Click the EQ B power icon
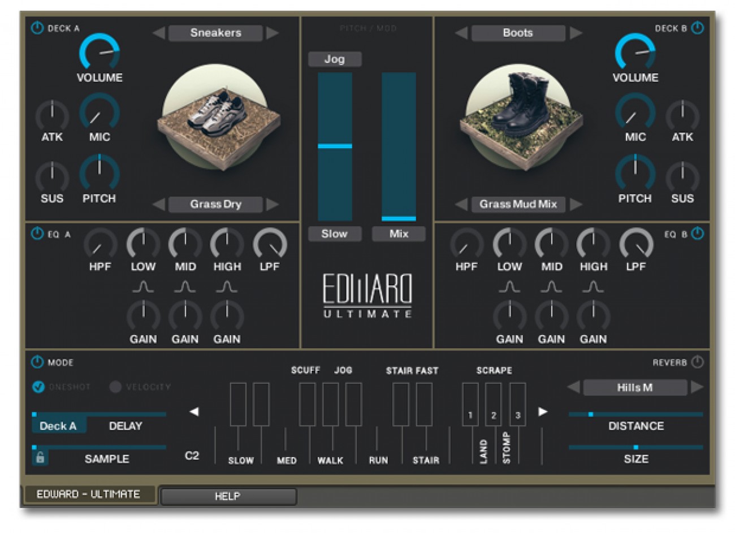This screenshot has width=735, height=533. point(698,233)
